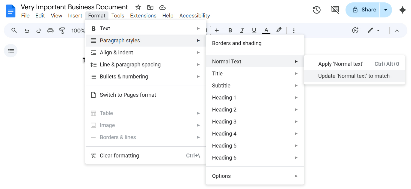Click the move to folder icon
This screenshot has width=411, height=189.
(x=150, y=7)
